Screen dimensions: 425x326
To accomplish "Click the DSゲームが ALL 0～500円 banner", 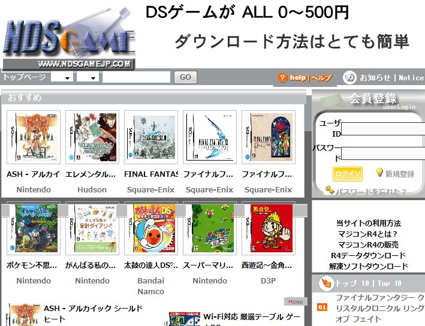I will tap(247, 12).
